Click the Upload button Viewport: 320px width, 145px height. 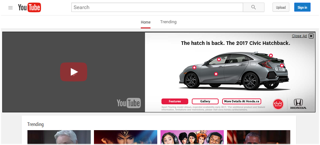[281, 7]
